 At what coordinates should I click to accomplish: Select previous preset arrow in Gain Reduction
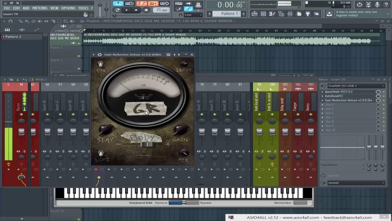pos(174,55)
